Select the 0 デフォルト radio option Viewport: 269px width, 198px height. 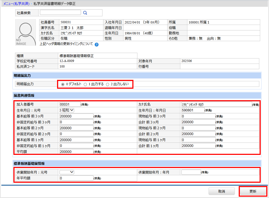63,84
